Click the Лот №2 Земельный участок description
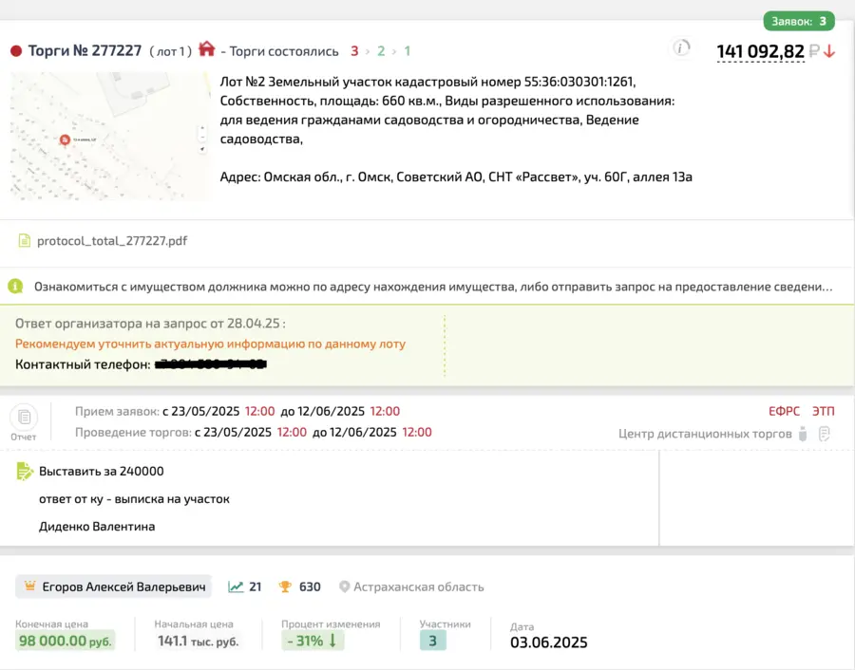The height and width of the screenshot is (670, 855). (x=447, y=110)
